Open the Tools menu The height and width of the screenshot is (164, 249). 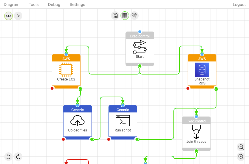point(34,5)
